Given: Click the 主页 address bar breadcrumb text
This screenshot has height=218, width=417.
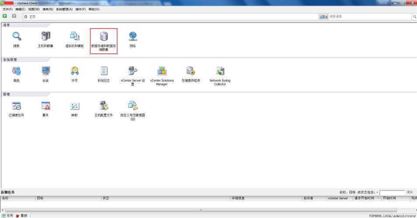Looking at the screenshot, I should click(32, 17).
